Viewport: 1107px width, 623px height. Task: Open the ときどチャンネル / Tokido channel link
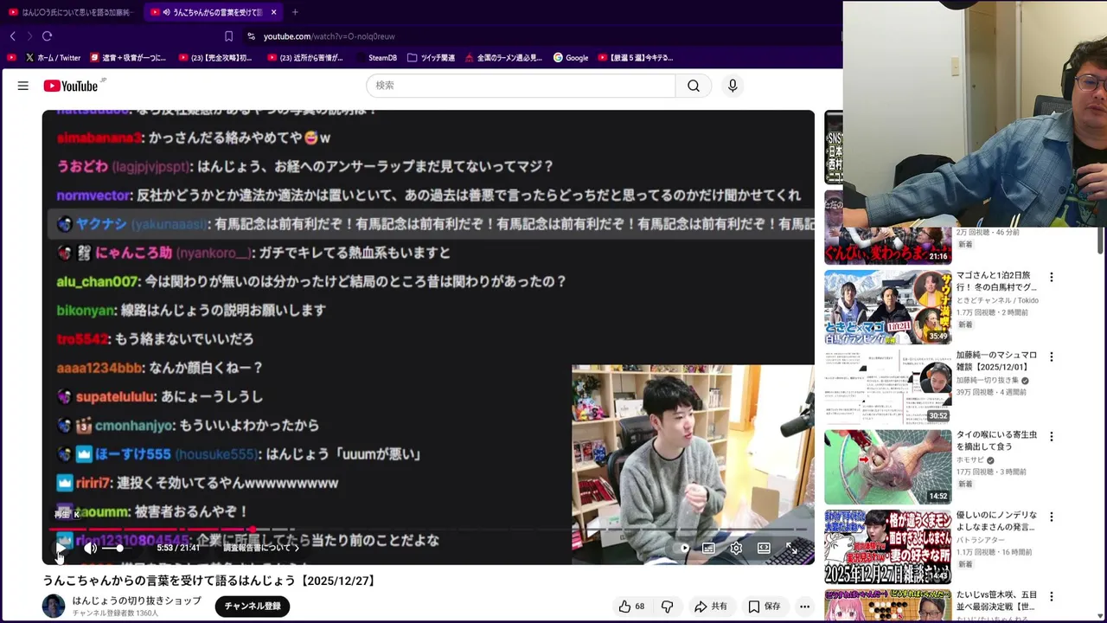[x=997, y=300]
